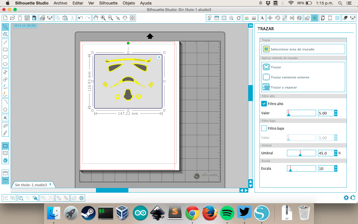Open the Objeto menu
This screenshot has width=358, height=224.
pyautogui.click(x=129, y=3)
